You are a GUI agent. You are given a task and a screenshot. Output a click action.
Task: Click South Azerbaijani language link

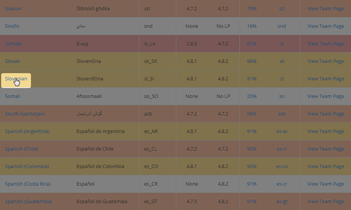[x=25, y=114]
